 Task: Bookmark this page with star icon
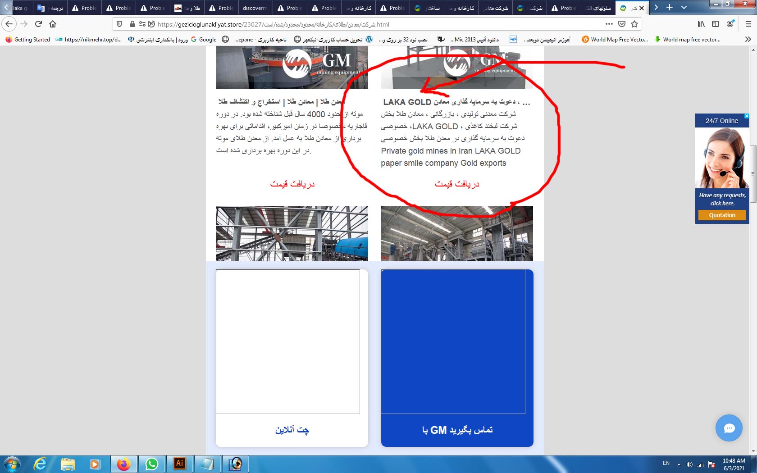634,24
